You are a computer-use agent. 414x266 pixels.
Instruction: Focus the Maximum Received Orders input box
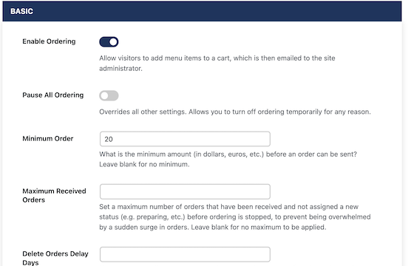pos(185,191)
